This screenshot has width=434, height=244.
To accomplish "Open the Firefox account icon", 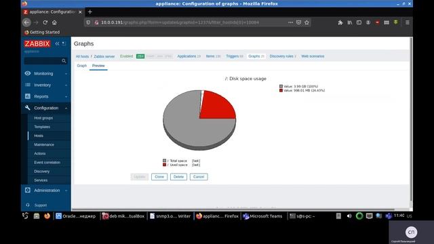I will [368, 22].
